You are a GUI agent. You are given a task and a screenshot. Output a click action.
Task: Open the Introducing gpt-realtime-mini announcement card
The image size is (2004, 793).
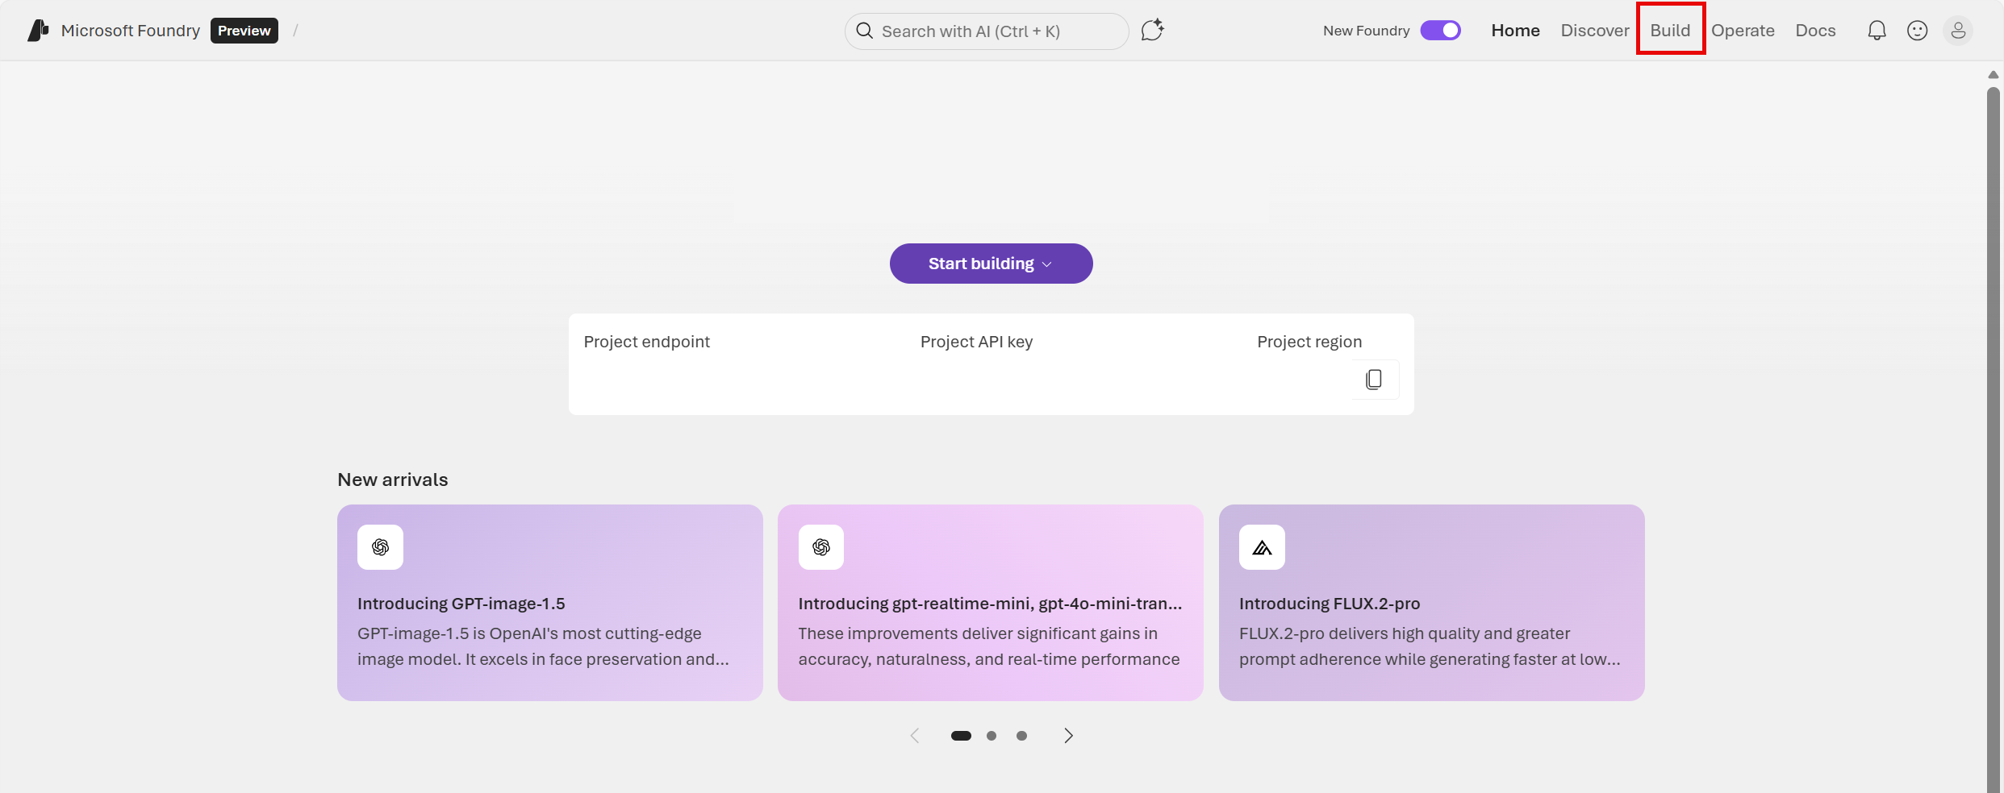[x=990, y=603]
